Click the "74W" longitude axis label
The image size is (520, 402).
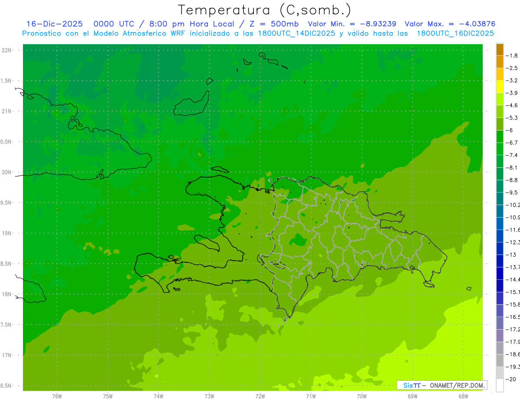[x=159, y=396]
